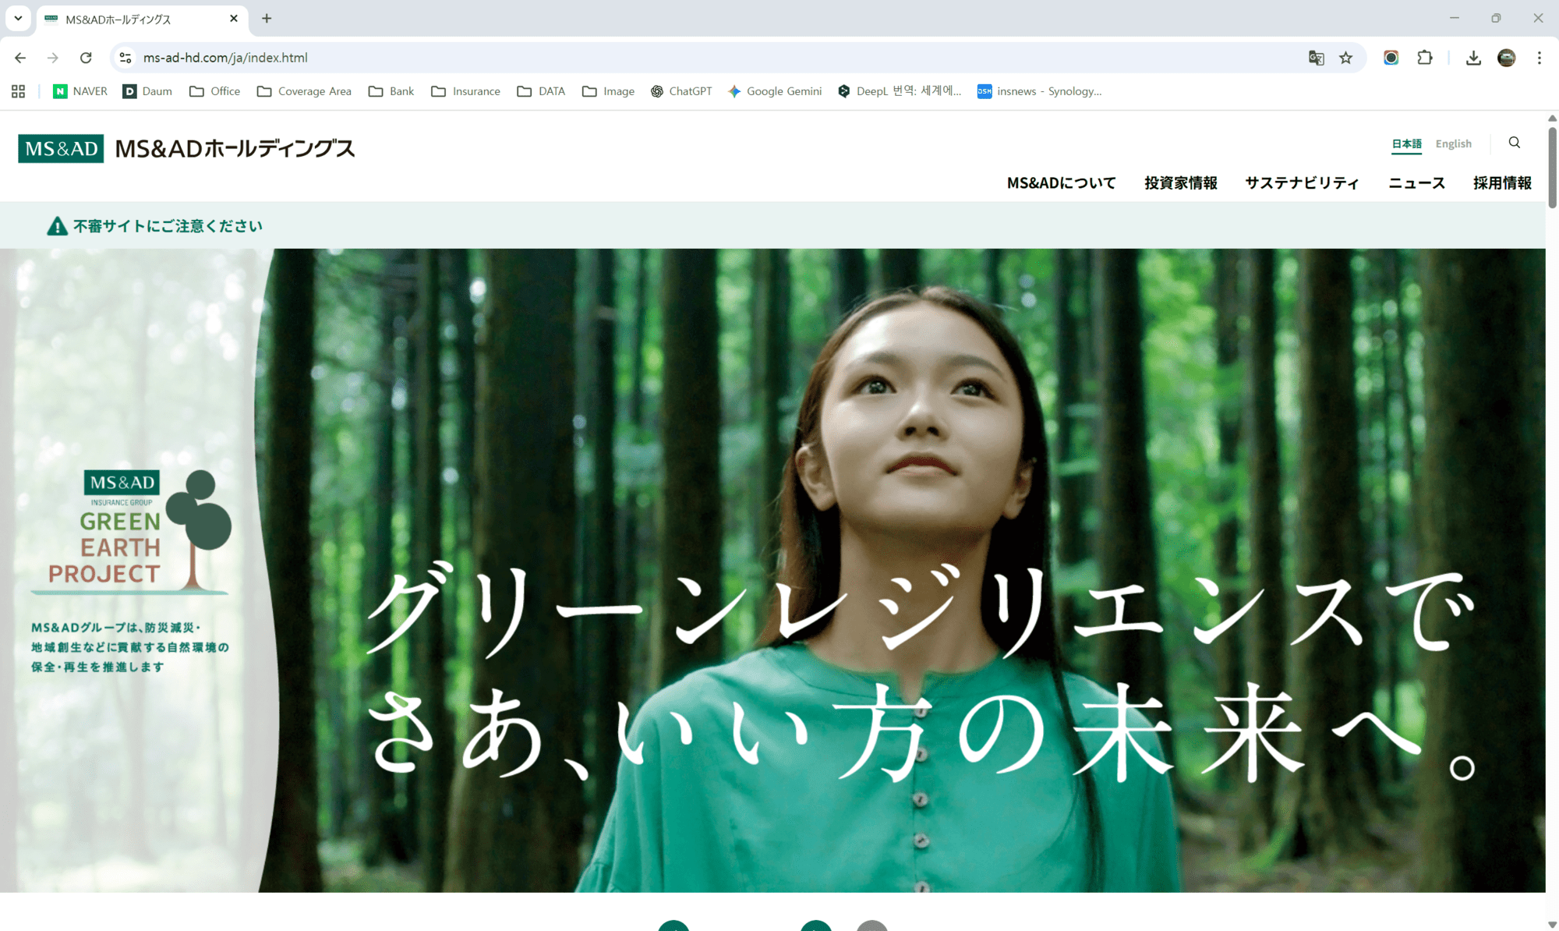This screenshot has width=1559, height=931.
Task: Open the サステナビリティ navigation menu
Action: (x=1302, y=183)
